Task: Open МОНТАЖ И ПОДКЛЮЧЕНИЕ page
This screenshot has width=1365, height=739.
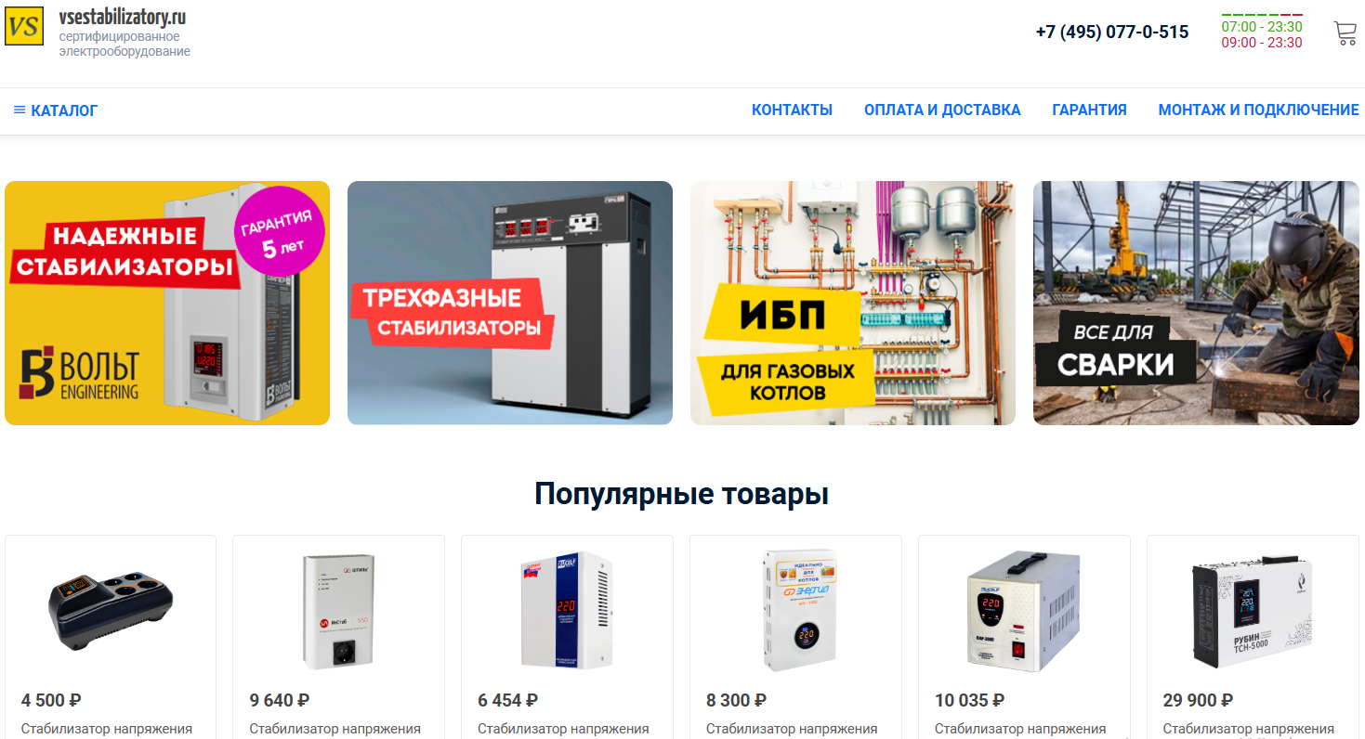Action: 1258,110
